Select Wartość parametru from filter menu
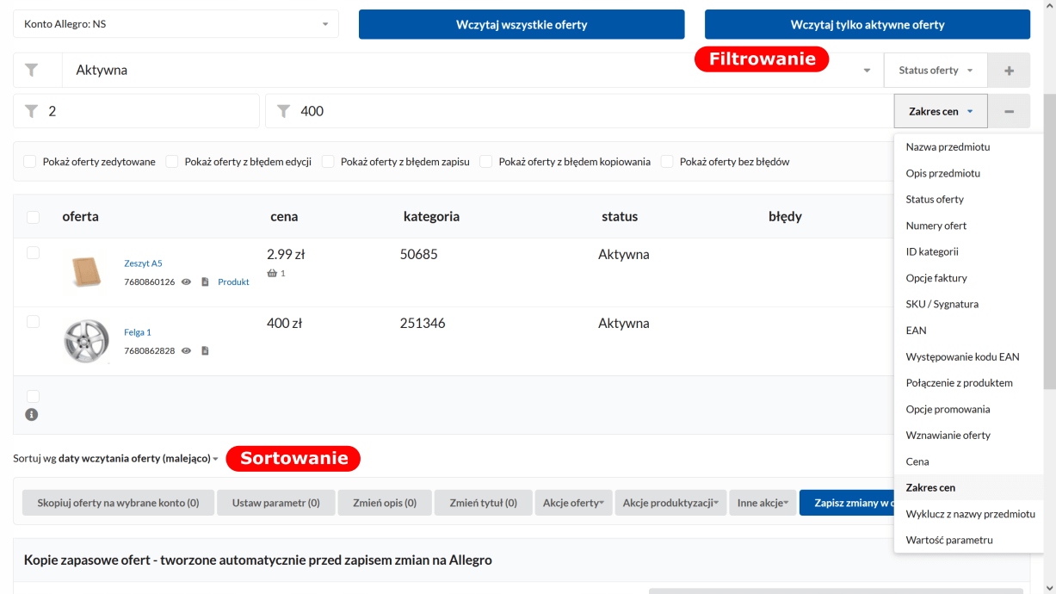Viewport: 1056px width, 594px height. (x=968, y=540)
